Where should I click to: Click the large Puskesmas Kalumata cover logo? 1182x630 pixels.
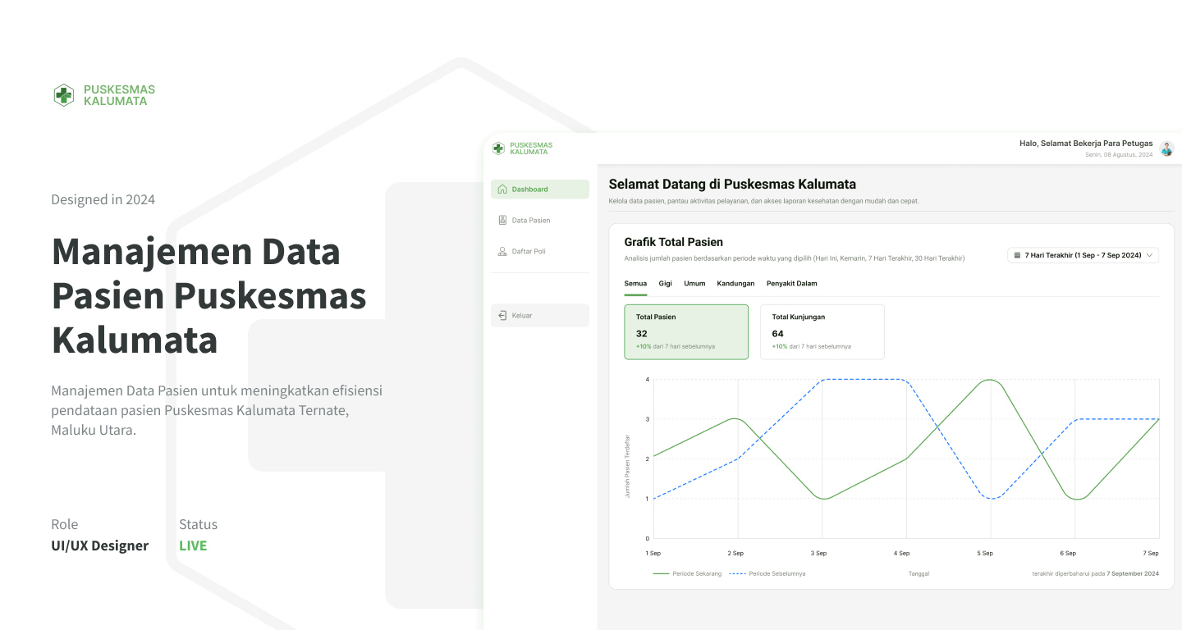[103, 95]
